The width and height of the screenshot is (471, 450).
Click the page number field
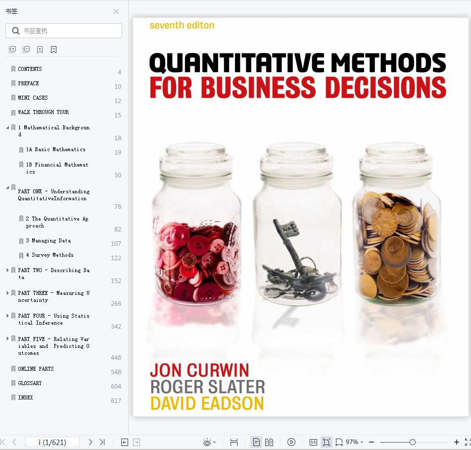click(x=52, y=442)
